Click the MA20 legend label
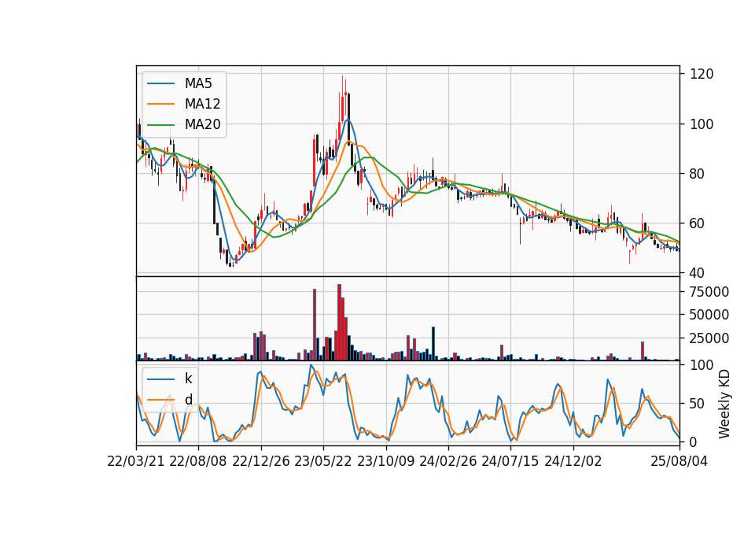Screen dimensions: 755x543 tap(202, 125)
